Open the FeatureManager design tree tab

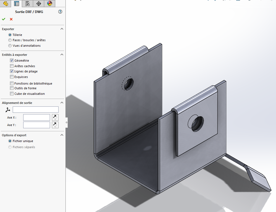6,4
